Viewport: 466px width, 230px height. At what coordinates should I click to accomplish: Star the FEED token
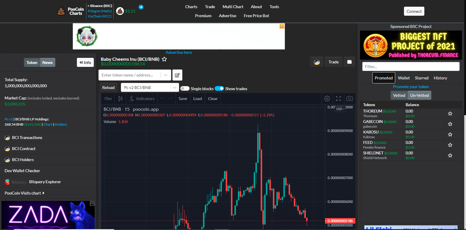pos(450,145)
